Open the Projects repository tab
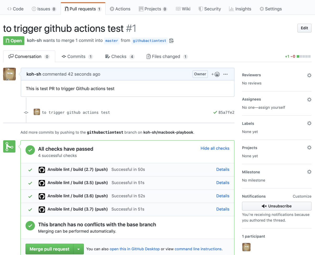This screenshot has height=255, width=315. (x=153, y=9)
